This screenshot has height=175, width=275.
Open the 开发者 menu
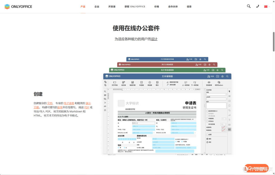click(112, 6)
